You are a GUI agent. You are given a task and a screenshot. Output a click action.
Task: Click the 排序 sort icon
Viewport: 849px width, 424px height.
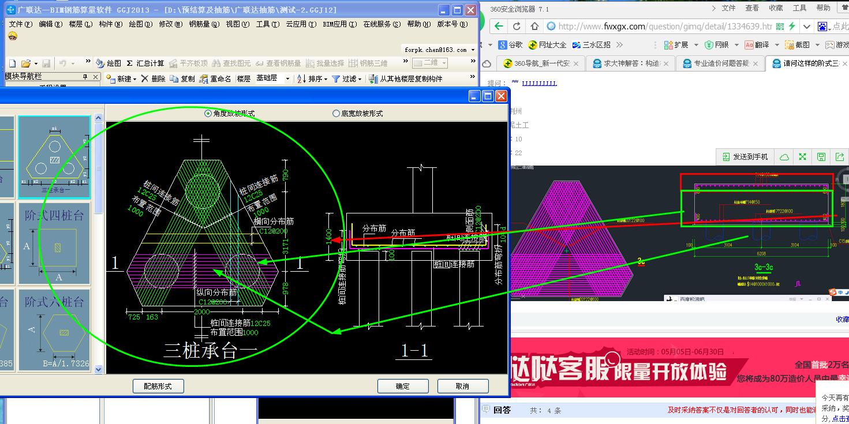(x=301, y=79)
